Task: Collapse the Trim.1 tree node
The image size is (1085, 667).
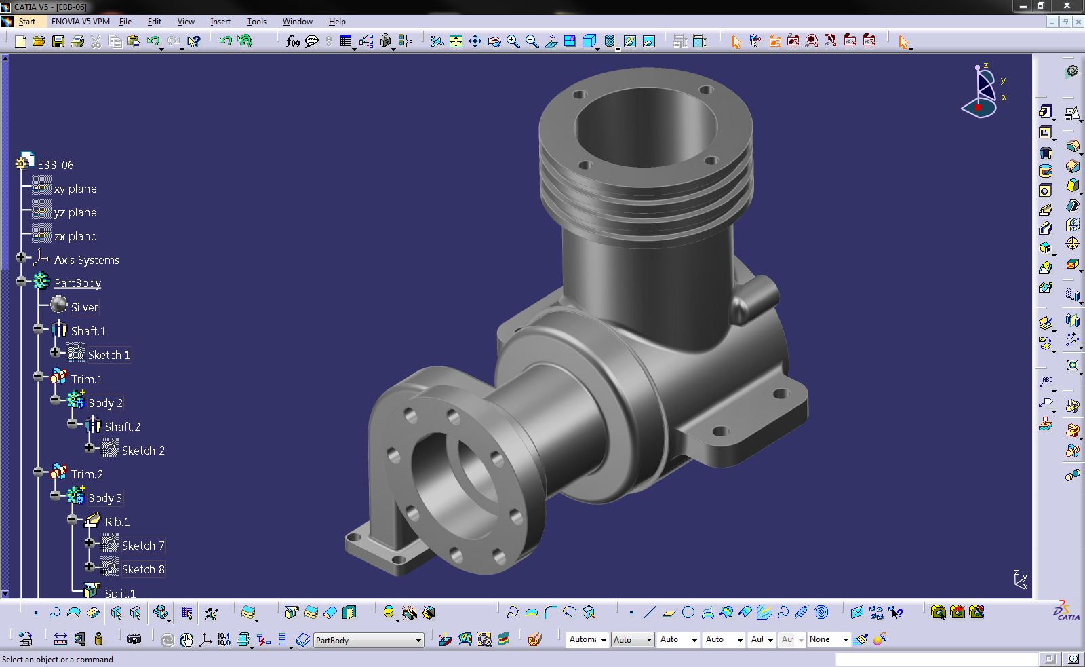Action: click(x=38, y=377)
